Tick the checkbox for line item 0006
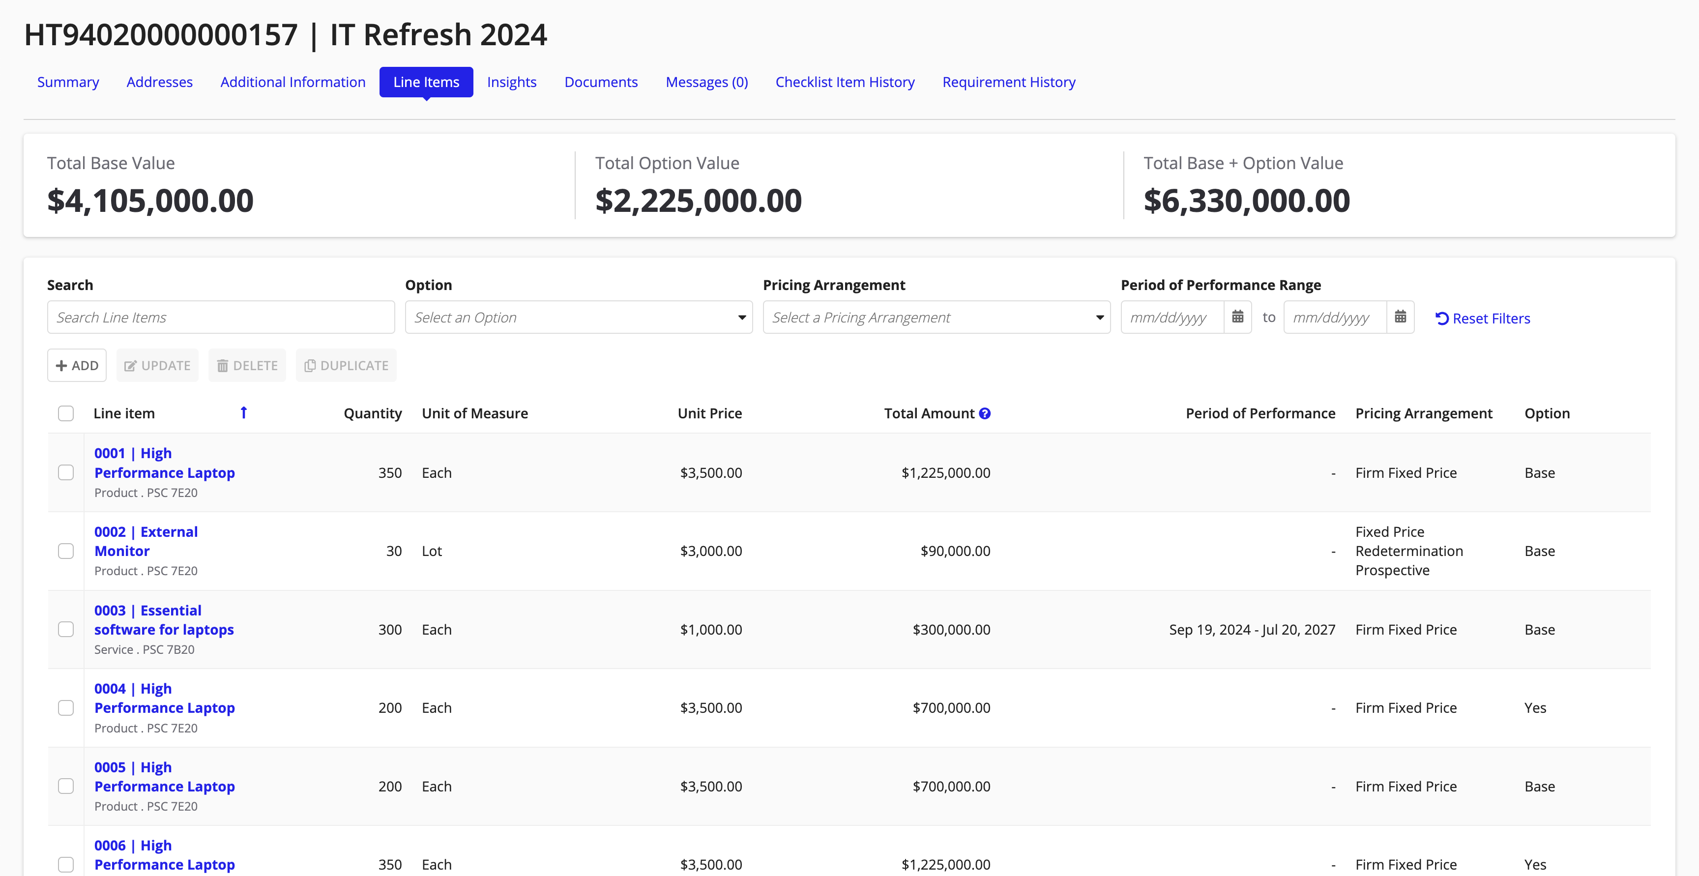This screenshot has width=1699, height=876. (66, 864)
